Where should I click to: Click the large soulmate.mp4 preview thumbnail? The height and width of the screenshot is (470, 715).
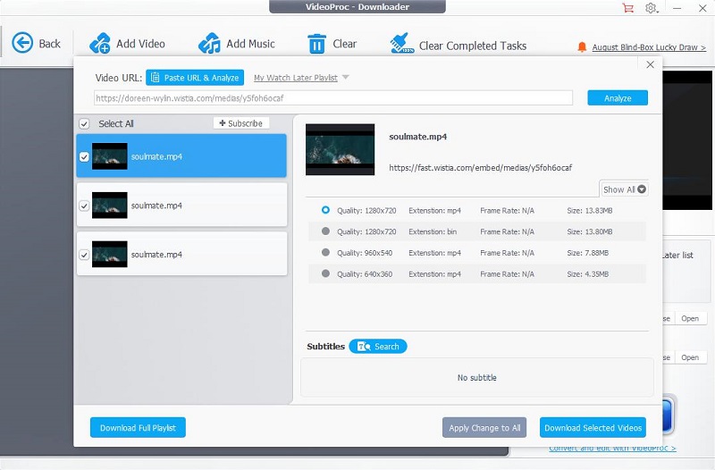click(341, 149)
